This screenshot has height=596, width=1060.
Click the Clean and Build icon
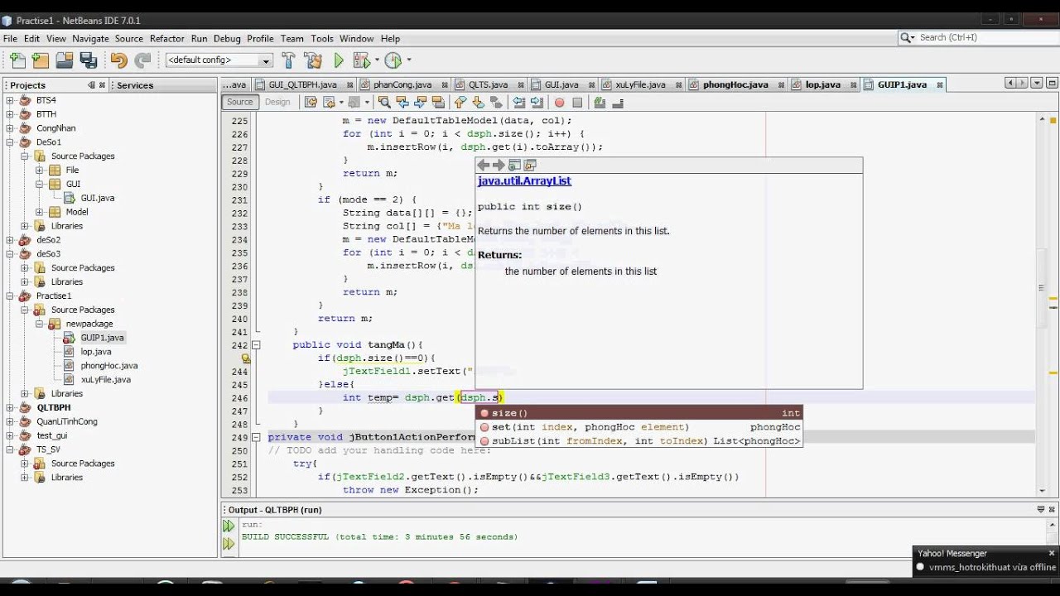pyautogui.click(x=313, y=60)
